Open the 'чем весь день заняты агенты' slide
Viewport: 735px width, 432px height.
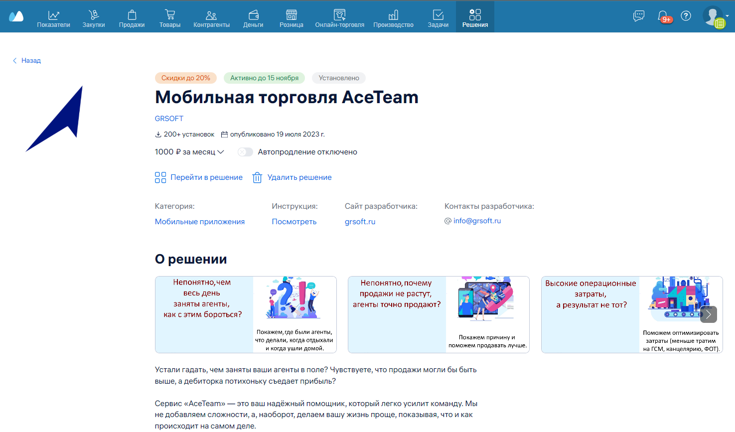tap(246, 314)
